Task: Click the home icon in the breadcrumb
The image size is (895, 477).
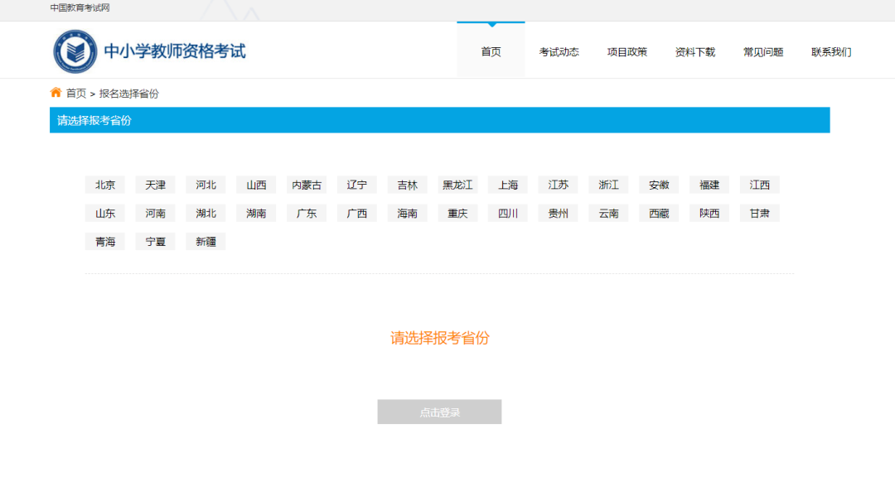Action: tap(55, 92)
